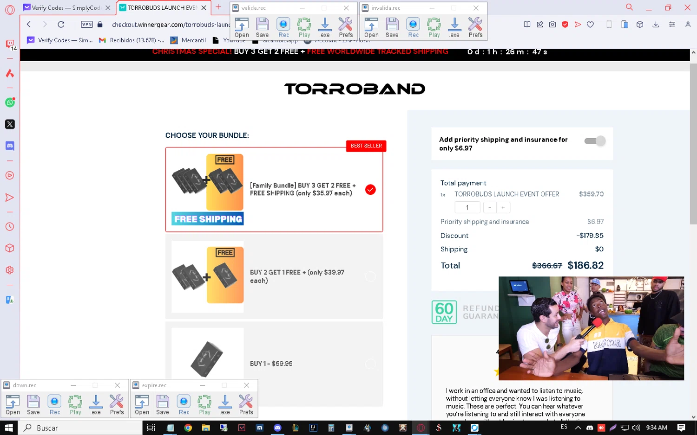Click Play in down.rec window
The image size is (697, 435).
75,405
